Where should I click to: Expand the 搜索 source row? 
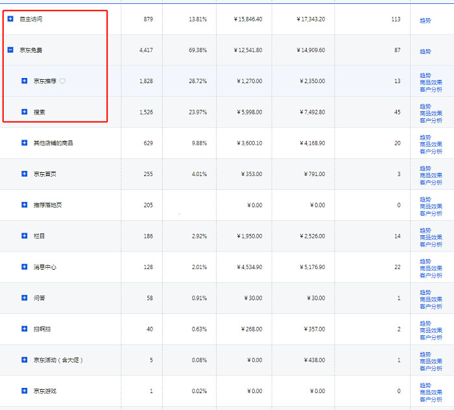[24, 112]
